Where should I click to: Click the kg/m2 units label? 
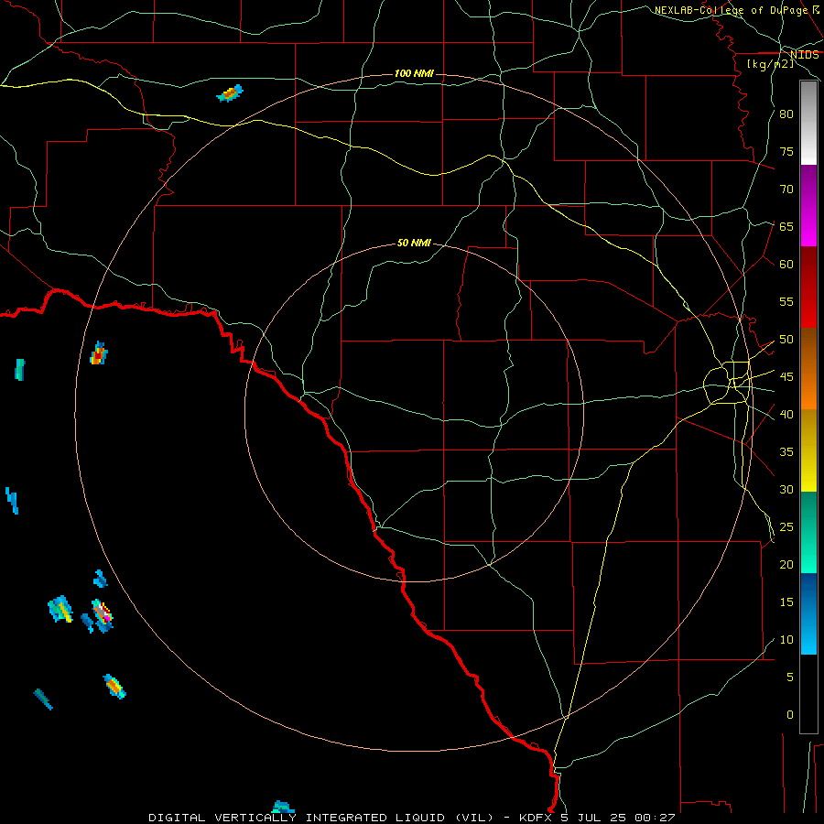[x=770, y=64]
